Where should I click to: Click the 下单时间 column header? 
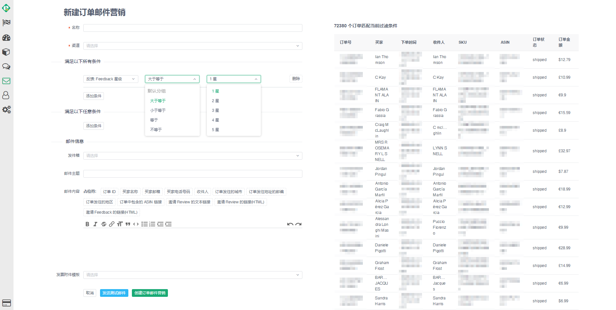click(409, 42)
